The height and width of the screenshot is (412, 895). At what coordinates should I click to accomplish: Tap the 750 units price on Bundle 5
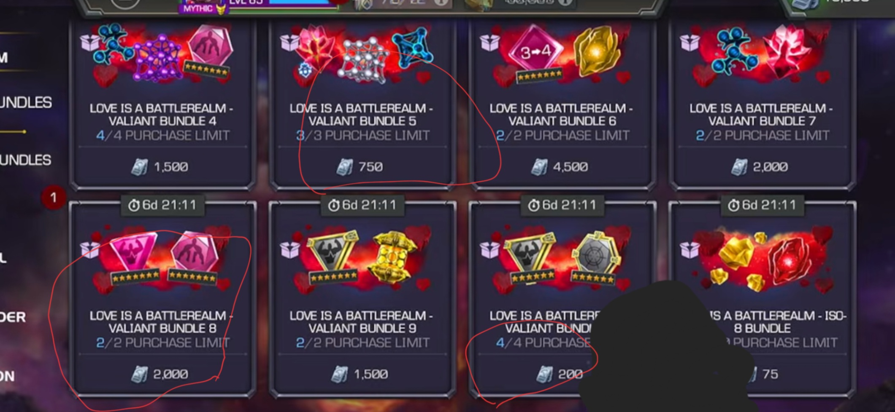[x=360, y=167]
